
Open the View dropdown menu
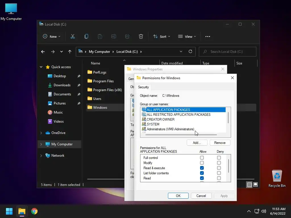click(187, 37)
